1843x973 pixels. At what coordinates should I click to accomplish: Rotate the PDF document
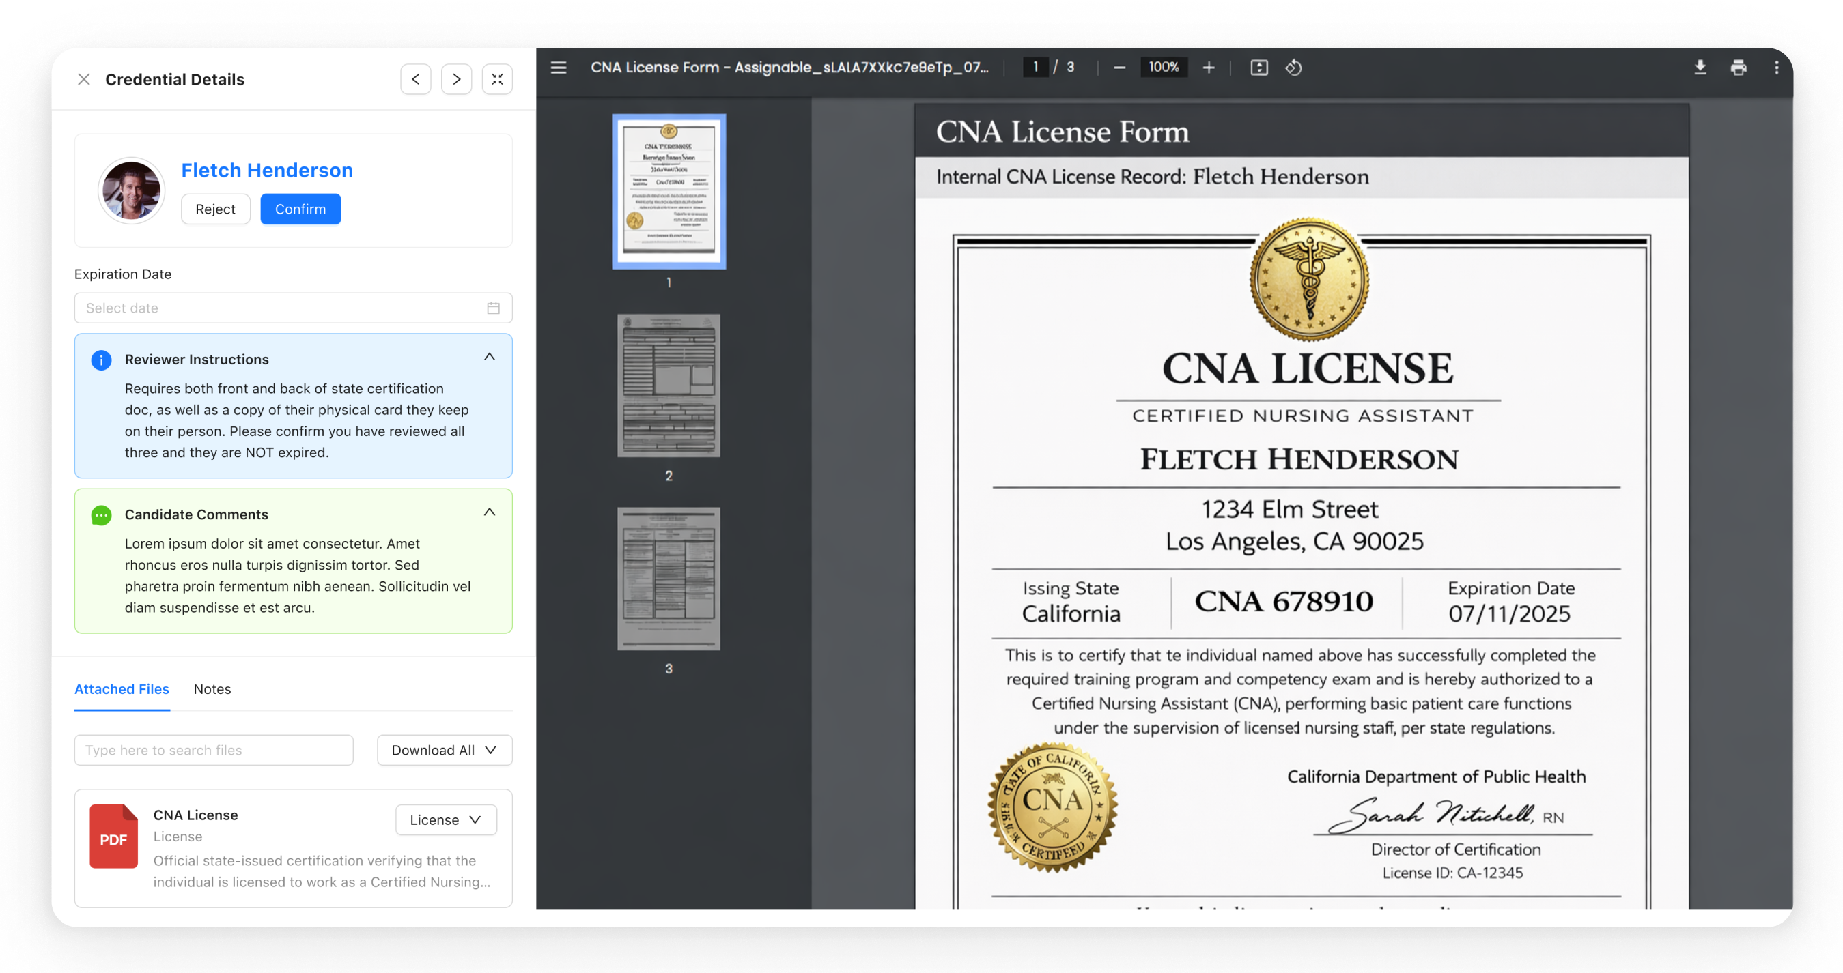coord(1293,68)
